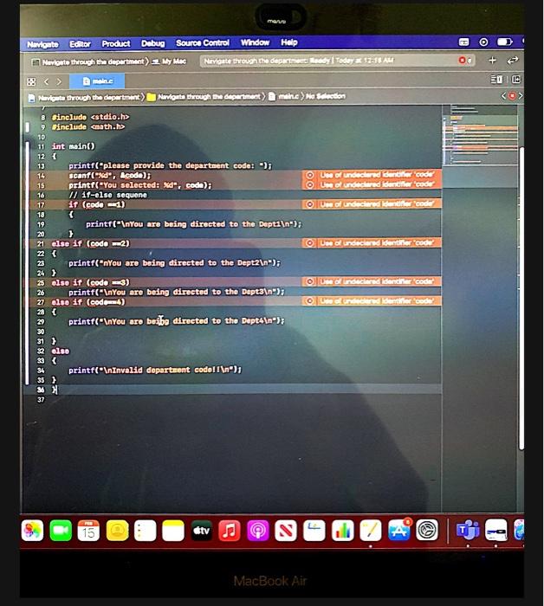This screenshot has width=544, height=606.
Task: Click '#include <stdio.h>' line
Action: tap(90, 117)
